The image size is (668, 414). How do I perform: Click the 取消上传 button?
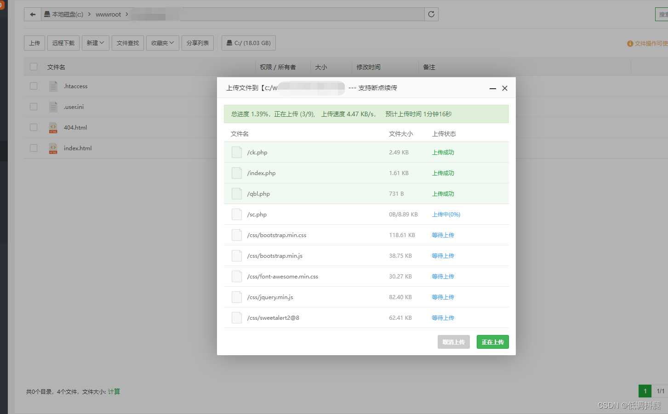(x=454, y=342)
